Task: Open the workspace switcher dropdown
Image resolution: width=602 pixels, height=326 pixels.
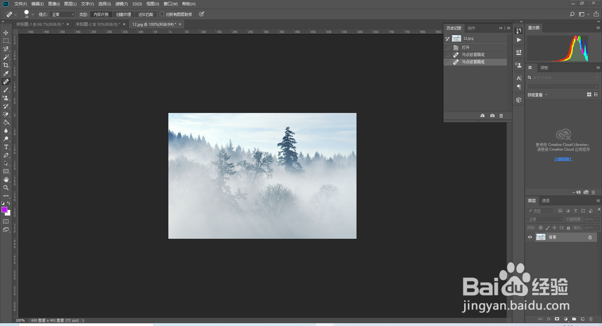Action: click(584, 14)
